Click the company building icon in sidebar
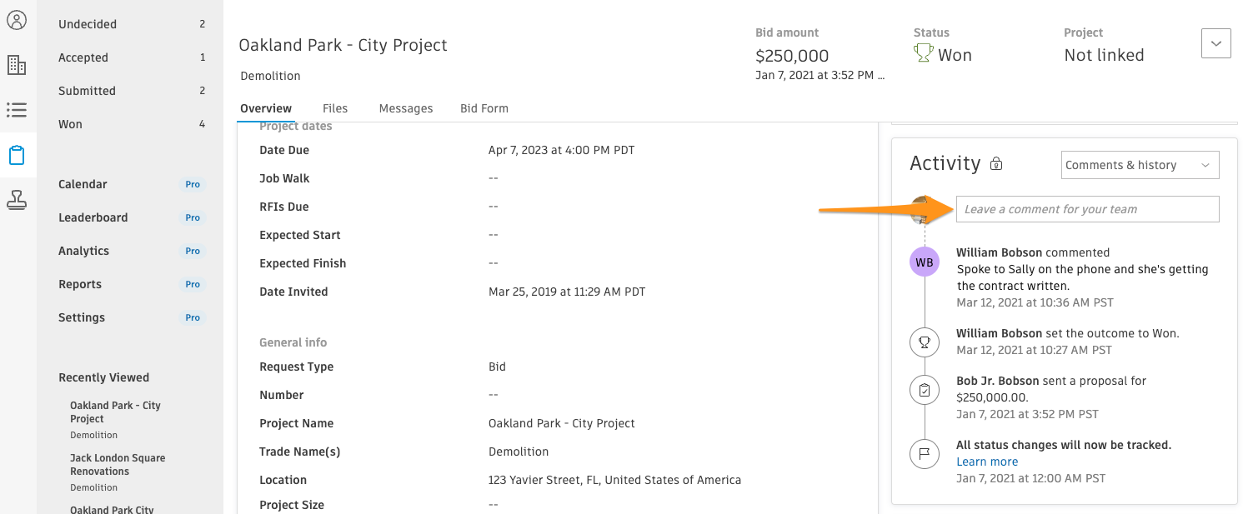 17,65
